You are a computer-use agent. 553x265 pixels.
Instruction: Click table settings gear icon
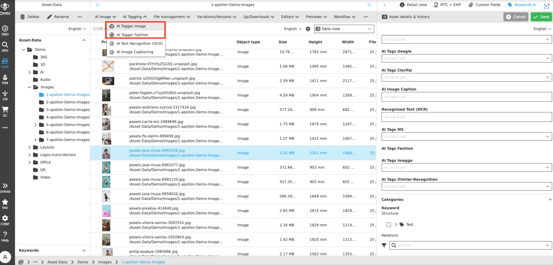point(308,29)
